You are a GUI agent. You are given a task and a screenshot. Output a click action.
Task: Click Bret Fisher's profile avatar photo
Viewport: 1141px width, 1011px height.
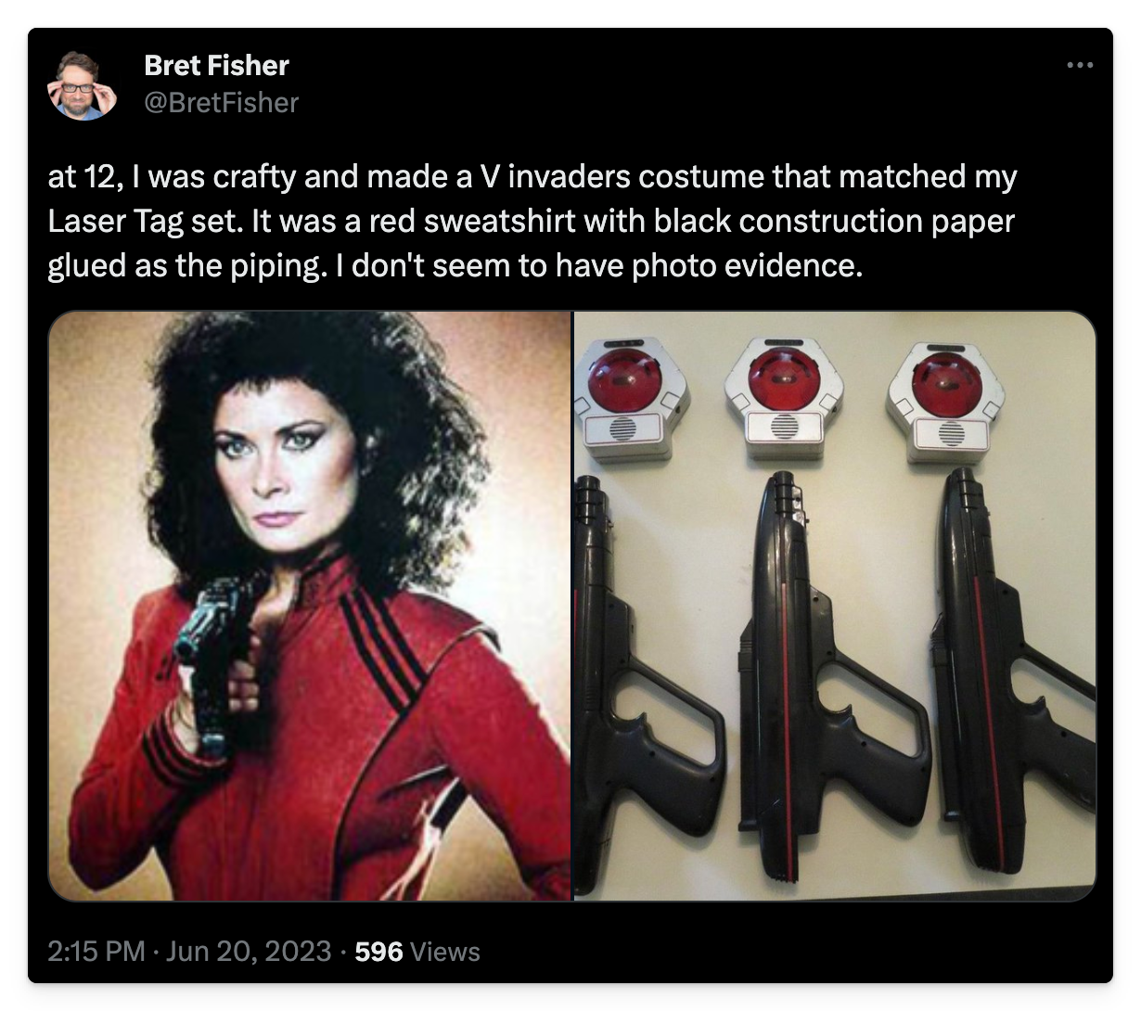(x=83, y=85)
